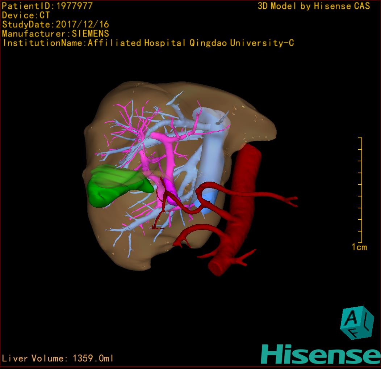Click "3D Model by Hisense CAS" text
Viewport: 381px width, 369px height.
tap(314, 6)
